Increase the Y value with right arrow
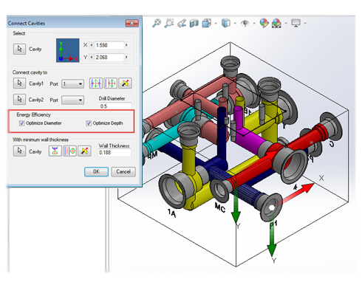The image size is (362, 285). click(x=126, y=57)
